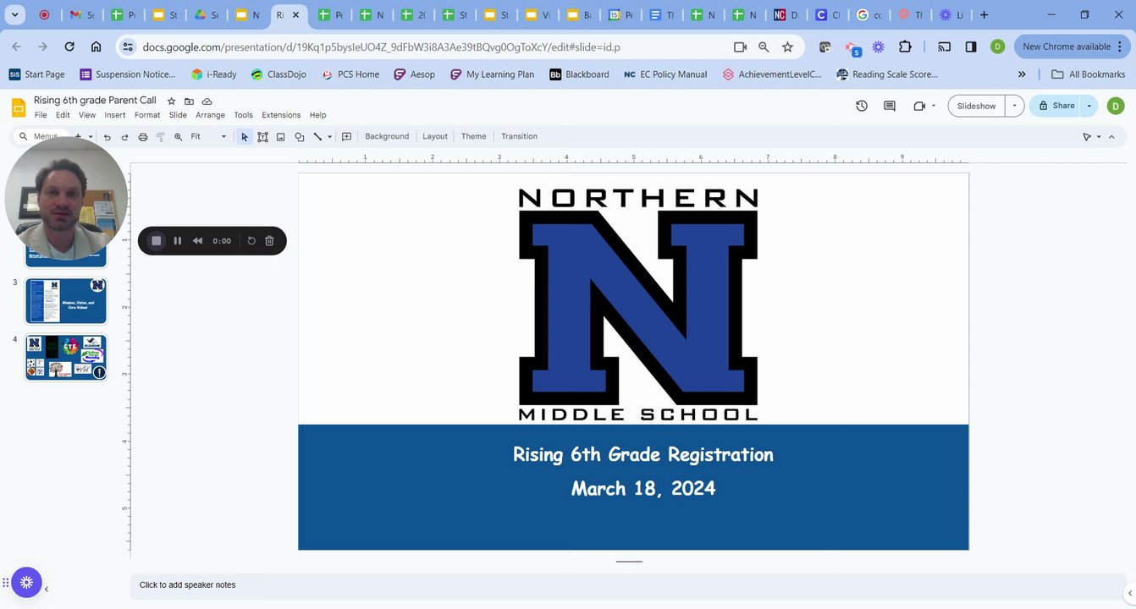Reload the Chrome page
This screenshot has width=1136, height=609.
(x=69, y=47)
